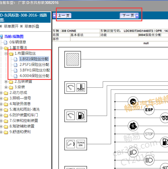Expand the 7.仪表和控制装置 folder
168x169 pixels.
coord(1,121)
